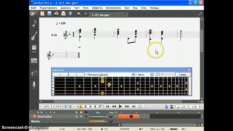Open the Lyrics microphone panel icon
The image size is (233, 131).
tap(34, 85)
